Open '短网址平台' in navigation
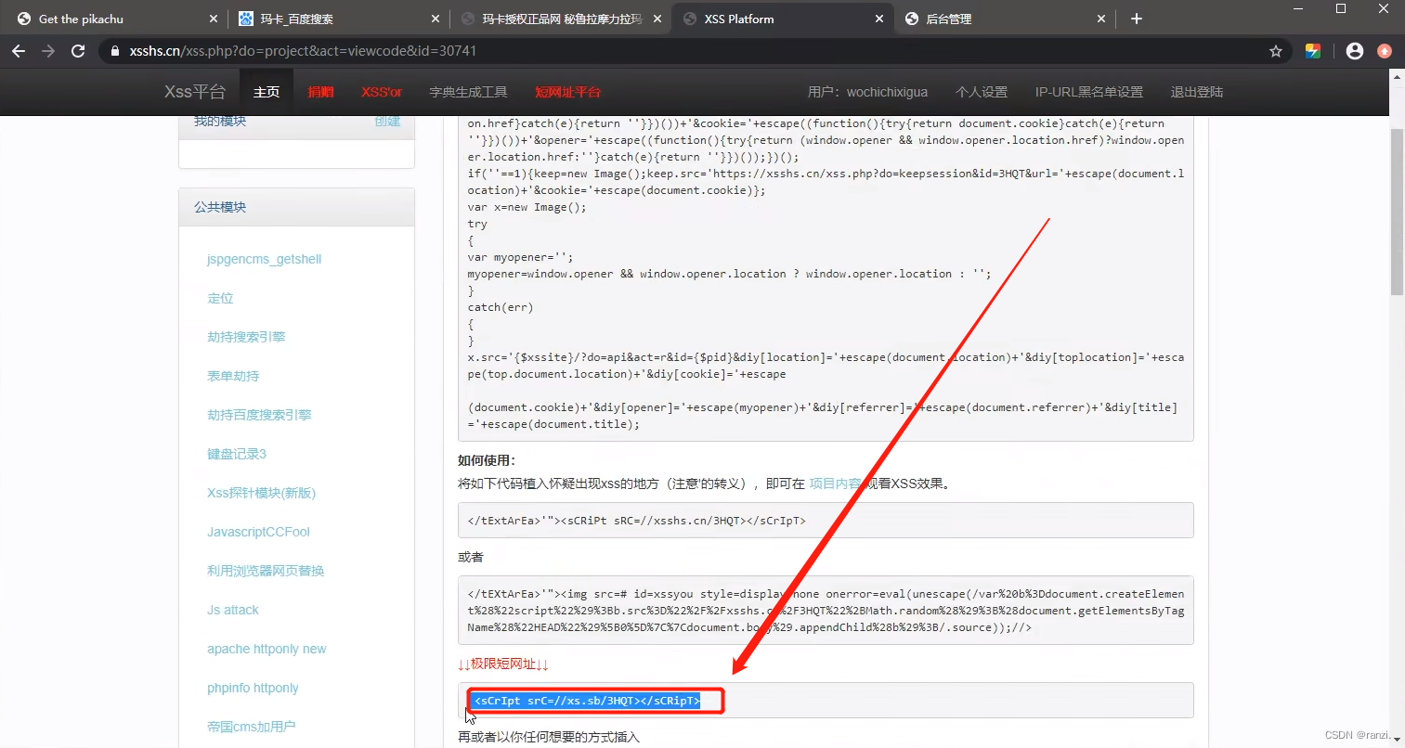The width and height of the screenshot is (1405, 748). (567, 92)
